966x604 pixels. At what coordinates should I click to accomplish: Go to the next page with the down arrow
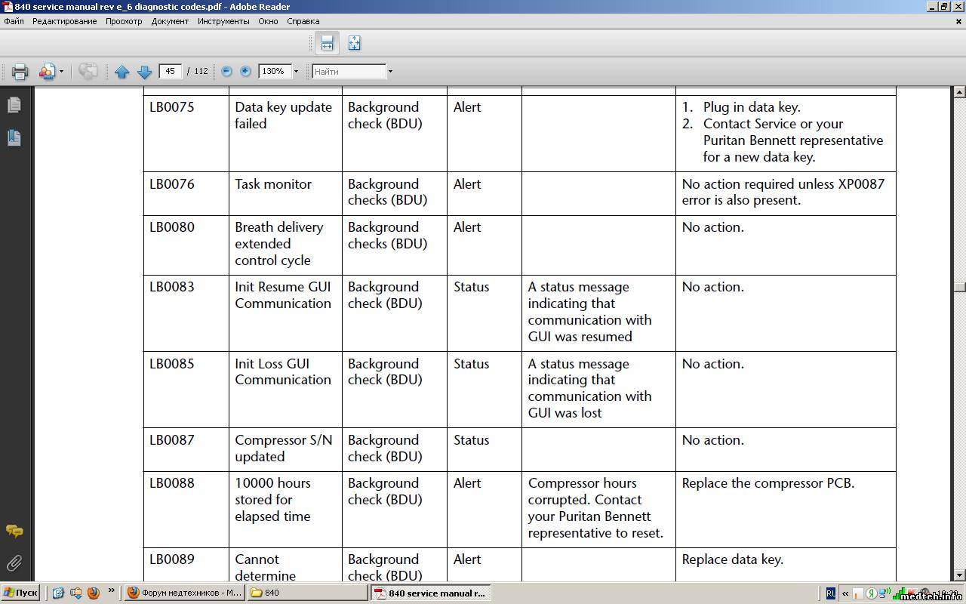[x=145, y=72]
